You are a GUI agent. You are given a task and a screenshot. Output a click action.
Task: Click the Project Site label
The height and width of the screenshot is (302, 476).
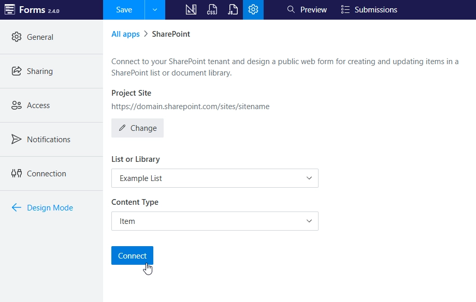tap(131, 93)
